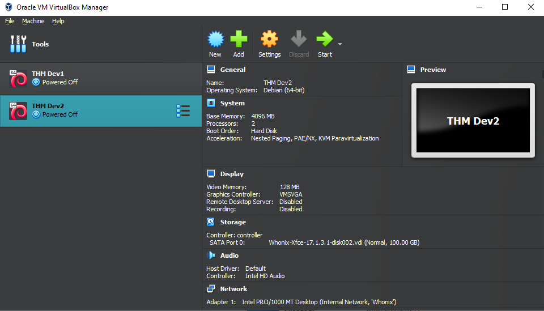Open Settings via the gear icon
This screenshot has width=544, height=311.
(269, 39)
